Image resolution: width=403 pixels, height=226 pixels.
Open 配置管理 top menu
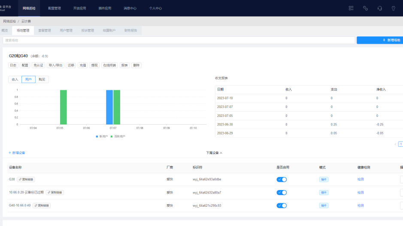[x=55, y=8]
